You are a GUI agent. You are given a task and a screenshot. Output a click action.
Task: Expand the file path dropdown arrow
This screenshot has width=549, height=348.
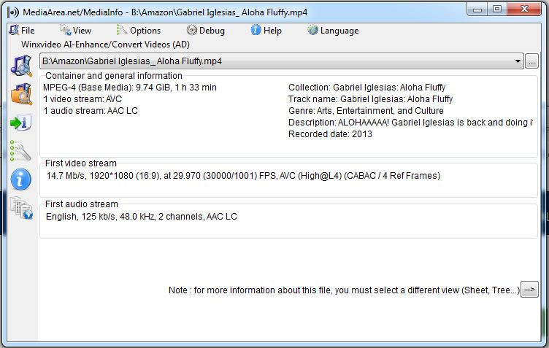(x=518, y=61)
